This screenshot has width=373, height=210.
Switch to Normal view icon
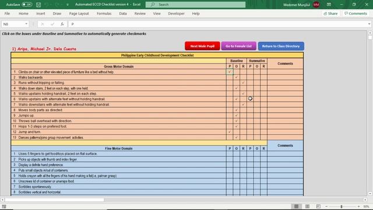pyautogui.click(x=296, y=206)
